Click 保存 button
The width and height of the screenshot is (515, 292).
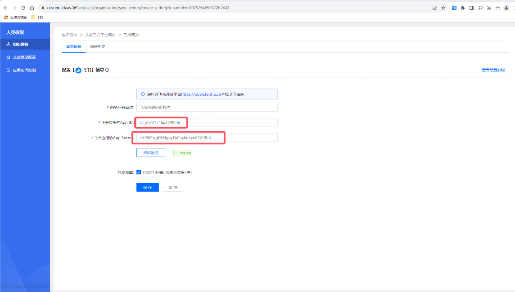pos(147,187)
